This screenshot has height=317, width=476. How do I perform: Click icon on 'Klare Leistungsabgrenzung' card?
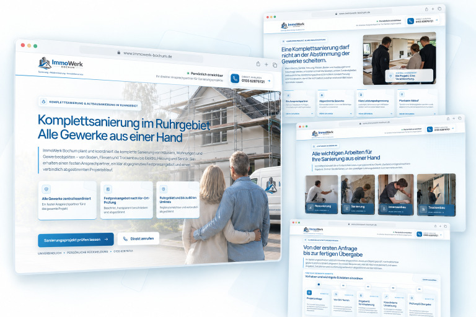tap(361, 95)
